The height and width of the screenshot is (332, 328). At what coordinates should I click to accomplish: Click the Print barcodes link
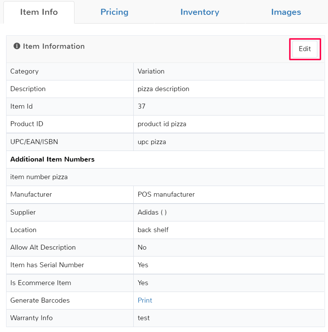point(145,300)
